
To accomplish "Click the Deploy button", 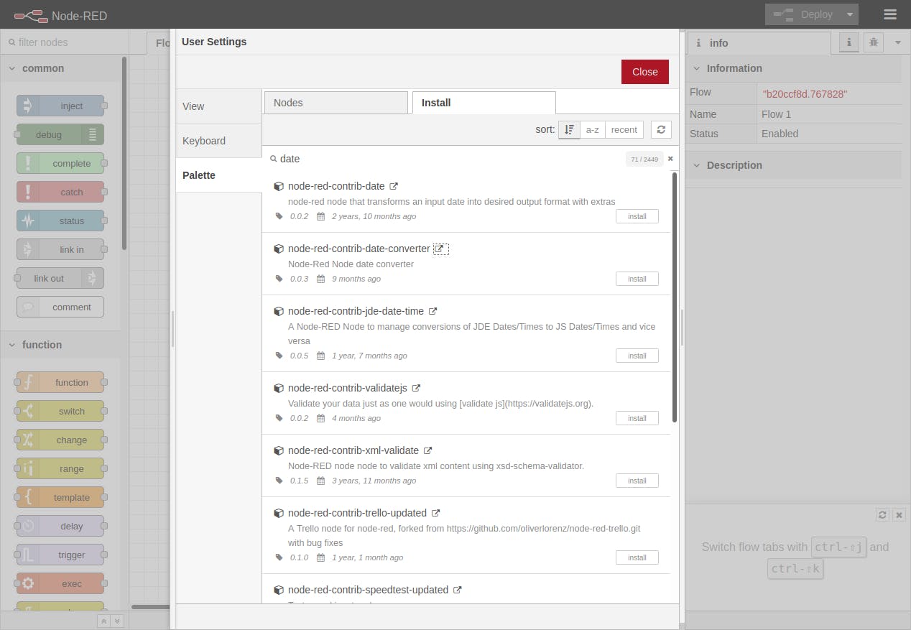I will pyautogui.click(x=803, y=14).
